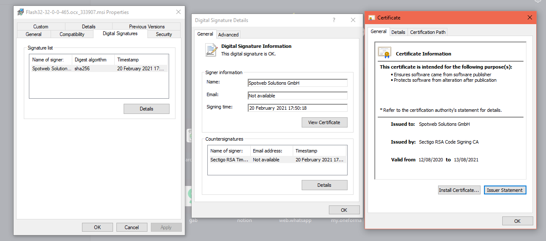Click the 'Digest algorithm' column header

click(x=93, y=60)
